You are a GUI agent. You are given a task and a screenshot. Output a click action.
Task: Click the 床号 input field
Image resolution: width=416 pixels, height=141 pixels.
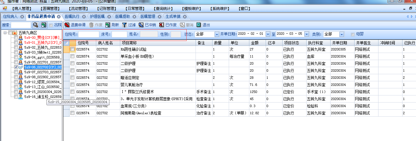(119, 34)
